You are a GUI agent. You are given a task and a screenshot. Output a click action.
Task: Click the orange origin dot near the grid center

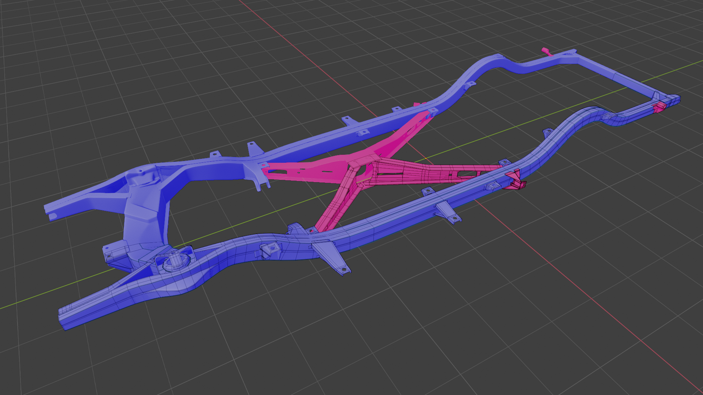(x=425, y=158)
